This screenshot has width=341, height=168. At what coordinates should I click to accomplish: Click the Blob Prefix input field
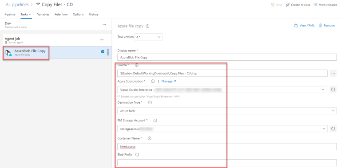(x=227, y=163)
